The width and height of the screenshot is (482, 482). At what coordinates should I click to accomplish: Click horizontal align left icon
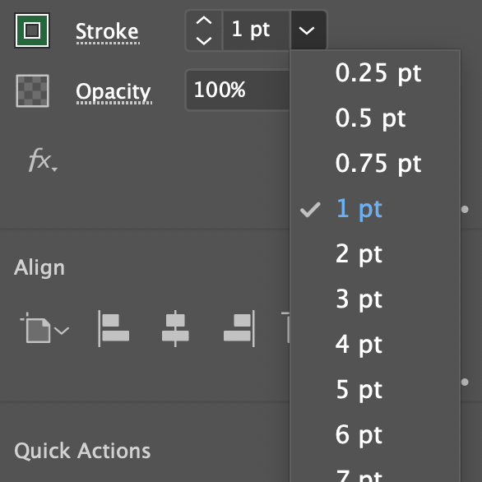coord(114,329)
